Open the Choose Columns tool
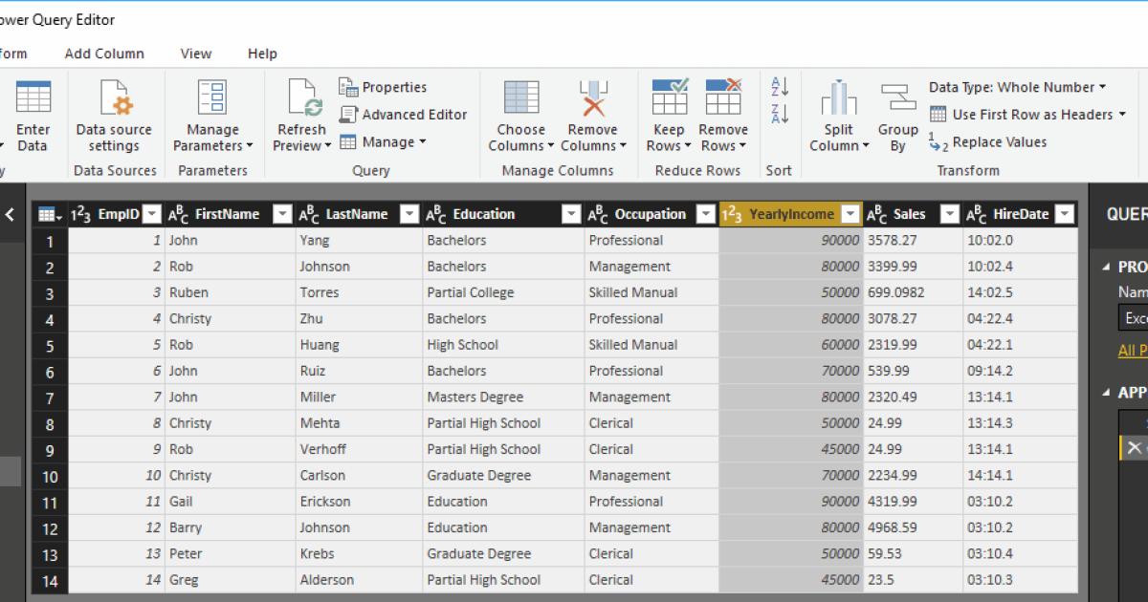This screenshot has height=602, width=1148. (x=520, y=115)
